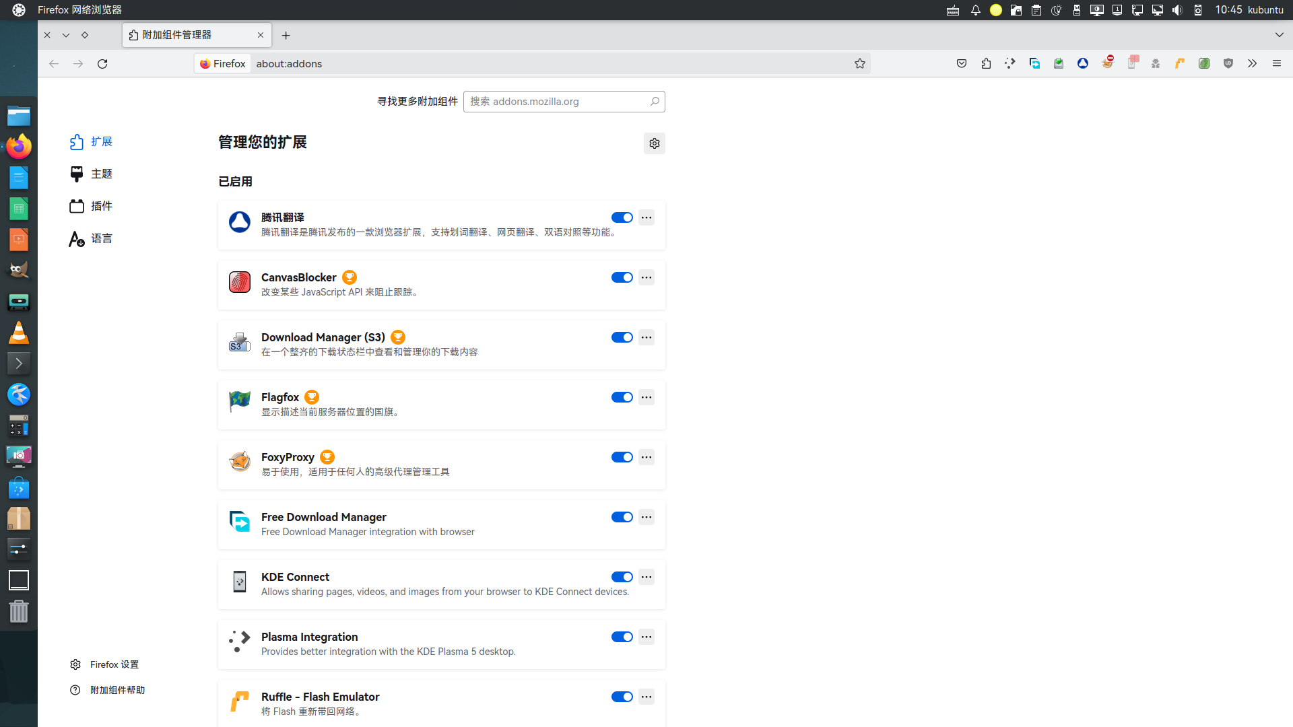Open notifications bell in system tray
The width and height of the screenshot is (1293, 727).
[975, 10]
